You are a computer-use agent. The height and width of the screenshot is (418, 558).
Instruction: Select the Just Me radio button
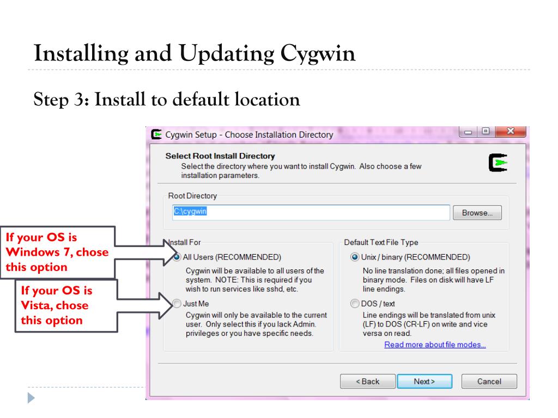coord(177,304)
